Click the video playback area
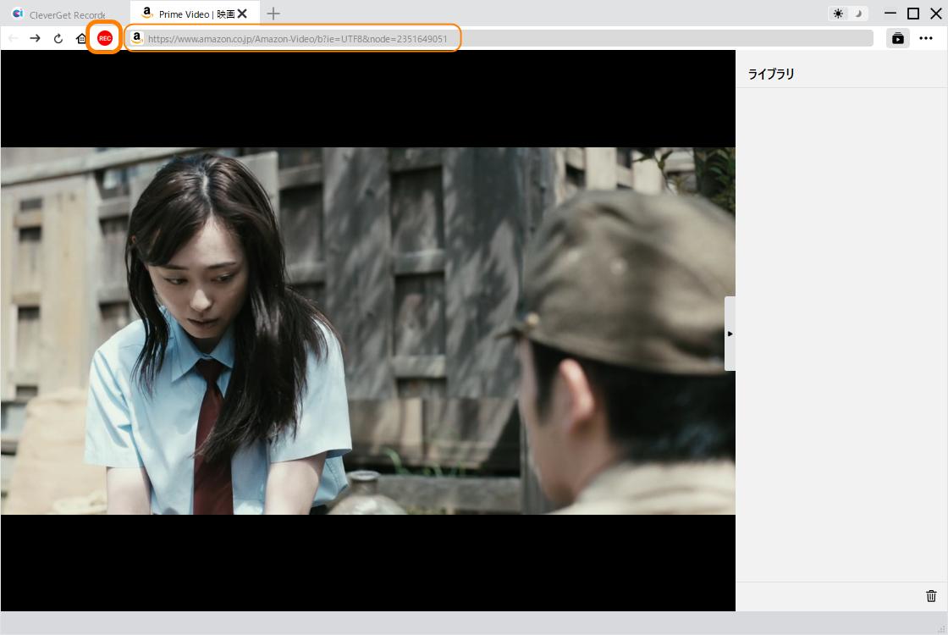The height and width of the screenshot is (635, 948). point(367,331)
